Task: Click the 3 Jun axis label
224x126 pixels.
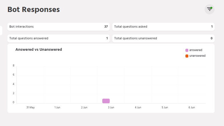Action: 111,107
